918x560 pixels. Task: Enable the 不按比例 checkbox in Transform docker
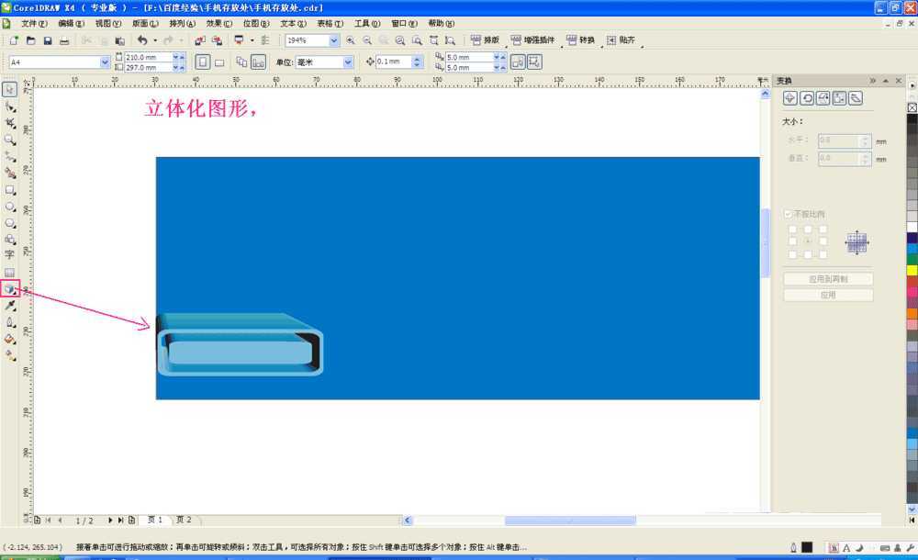788,212
